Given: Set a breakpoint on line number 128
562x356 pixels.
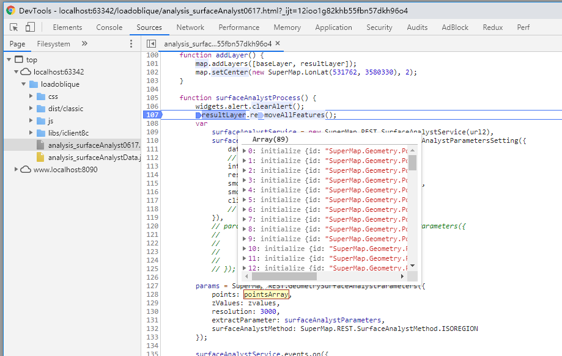Looking at the screenshot, I should (x=152, y=294).
